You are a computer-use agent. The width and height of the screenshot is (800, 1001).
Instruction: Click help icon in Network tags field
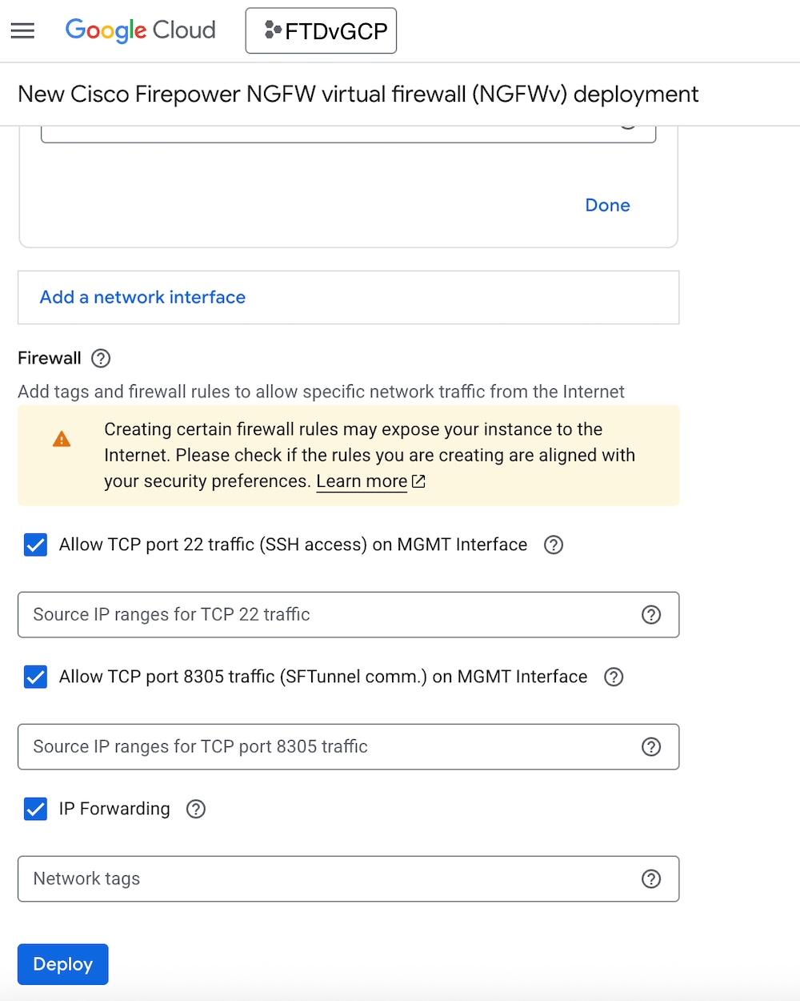[651, 878]
